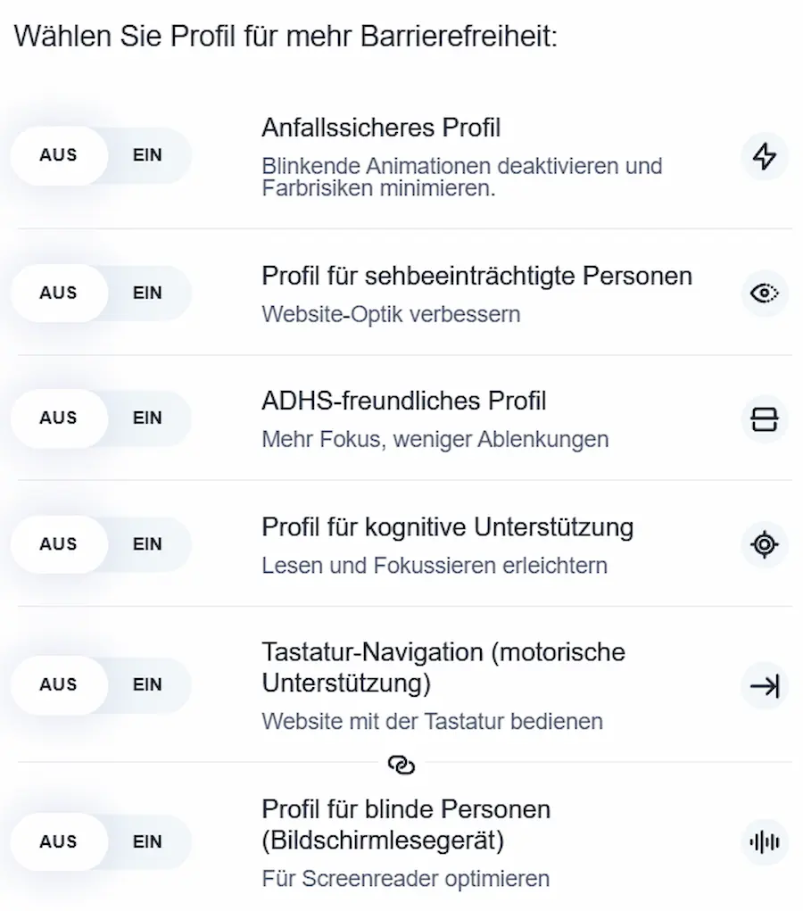Click 'Mehr Fokus, weniger Ablenkungen' description
The image size is (803, 911).
pos(435,440)
